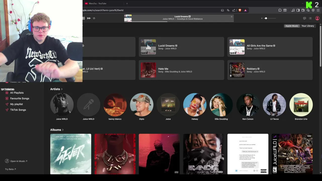Open the media control music note icon
322x181 pixels.
pyautogui.click(x=293, y=10)
